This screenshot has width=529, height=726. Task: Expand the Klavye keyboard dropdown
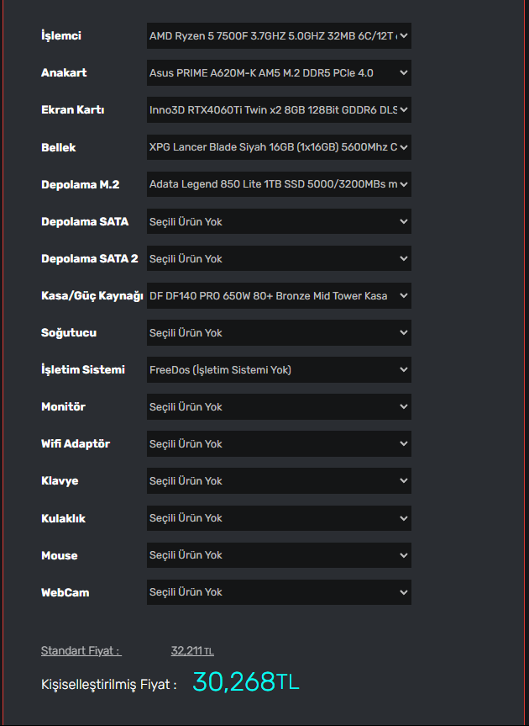279,480
